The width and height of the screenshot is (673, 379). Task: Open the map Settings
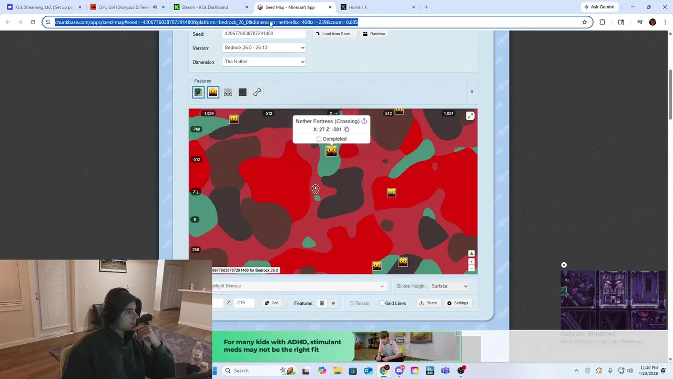[x=457, y=303]
